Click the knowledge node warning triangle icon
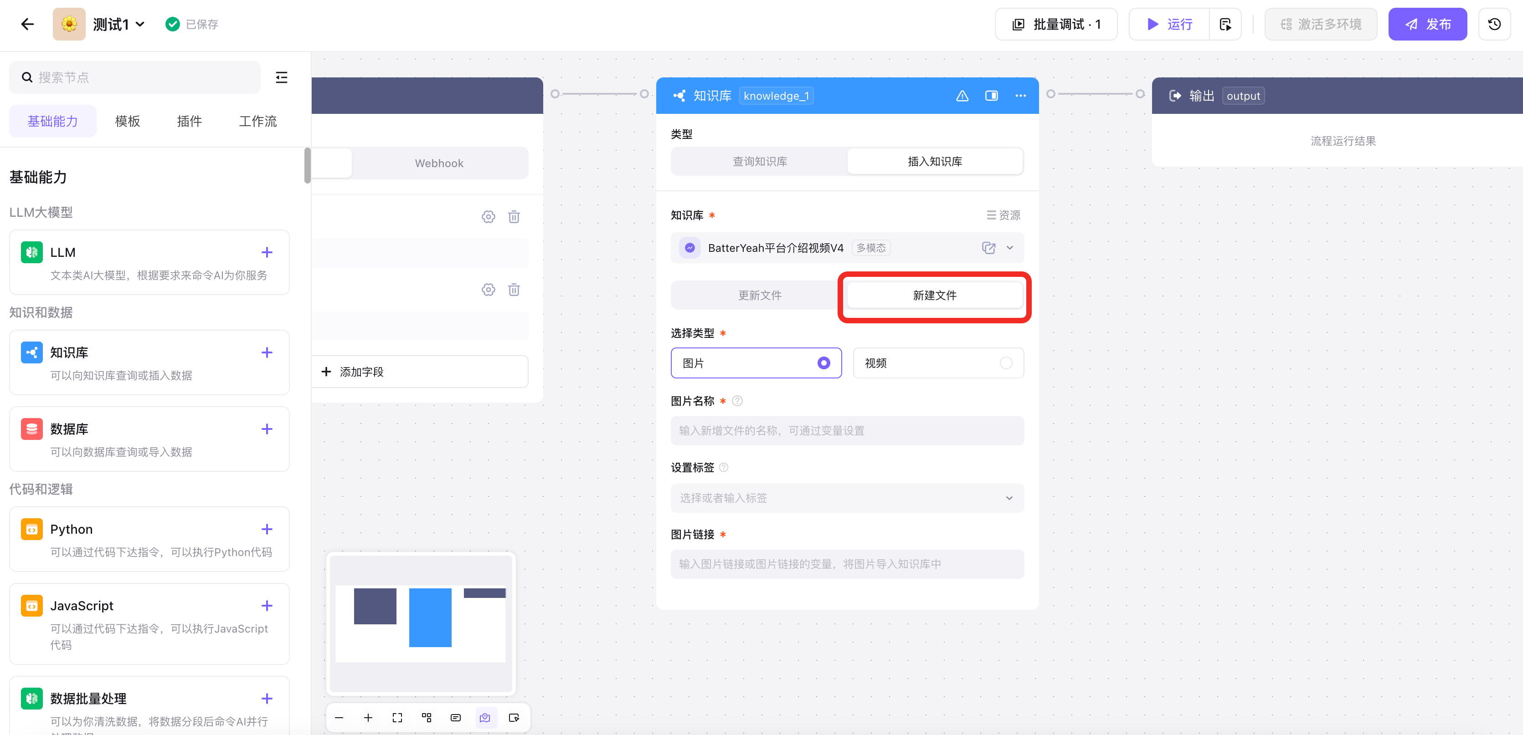The image size is (1523, 735). (x=962, y=96)
